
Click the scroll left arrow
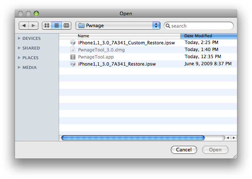[228, 138]
